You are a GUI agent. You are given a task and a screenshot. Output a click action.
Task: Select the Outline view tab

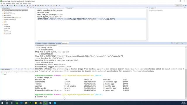coord(153,8)
